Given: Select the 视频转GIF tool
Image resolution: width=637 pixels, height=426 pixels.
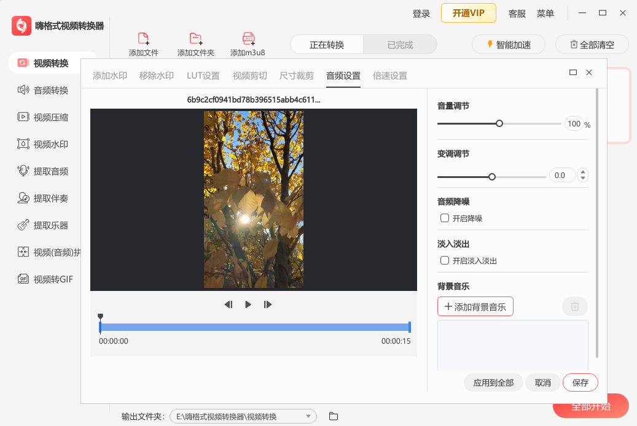Looking at the screenshot, I should click(x=38, y=279).
